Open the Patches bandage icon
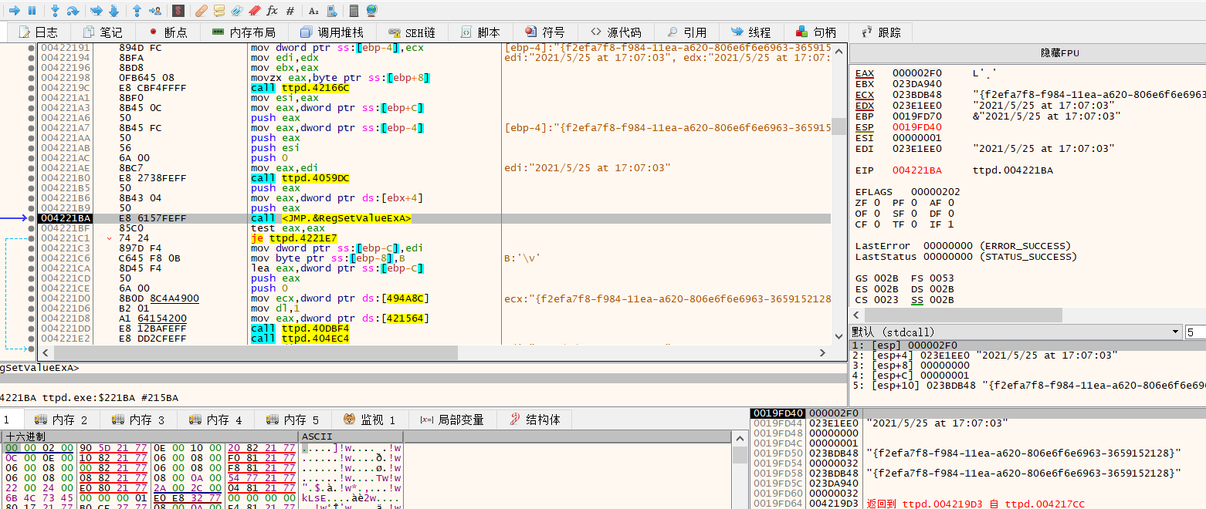 [202, 11]
